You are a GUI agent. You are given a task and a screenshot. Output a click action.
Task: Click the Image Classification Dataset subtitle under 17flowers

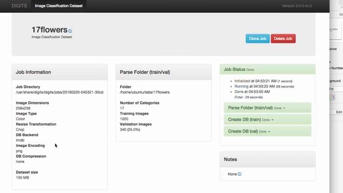click(x=52, y=37)
